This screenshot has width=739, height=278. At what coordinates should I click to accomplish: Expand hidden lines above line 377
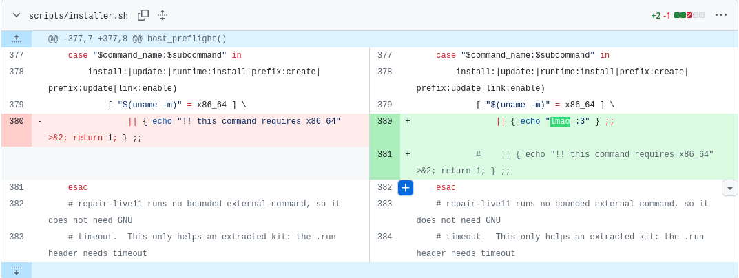(17, 39)
